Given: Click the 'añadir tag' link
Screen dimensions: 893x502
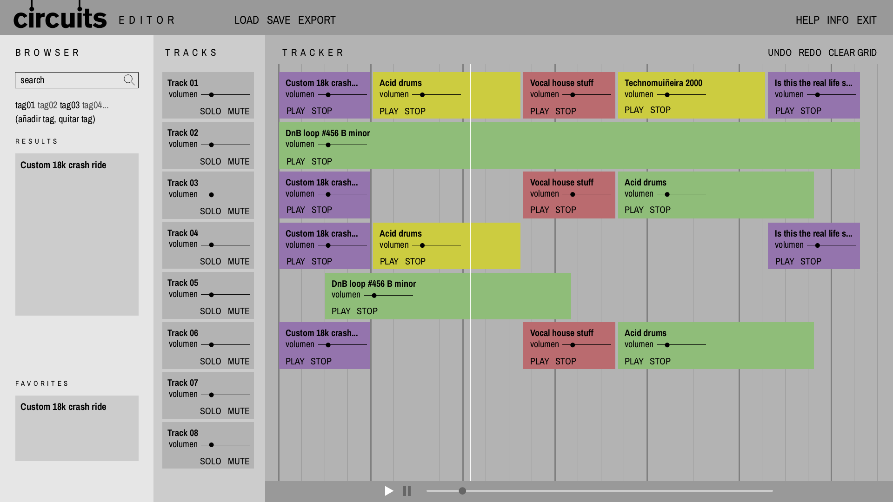Looking at the screenshot, I should click(36, 119).
